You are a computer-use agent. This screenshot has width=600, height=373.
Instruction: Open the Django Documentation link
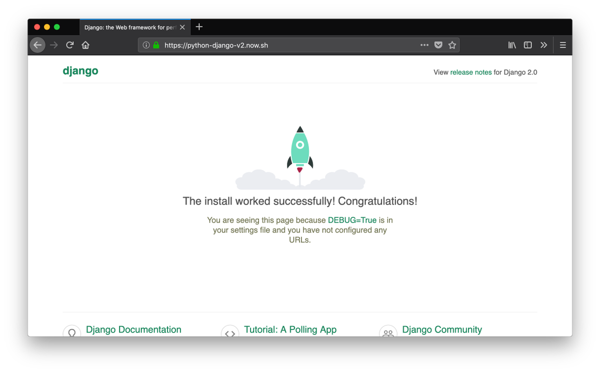[133, 329]
